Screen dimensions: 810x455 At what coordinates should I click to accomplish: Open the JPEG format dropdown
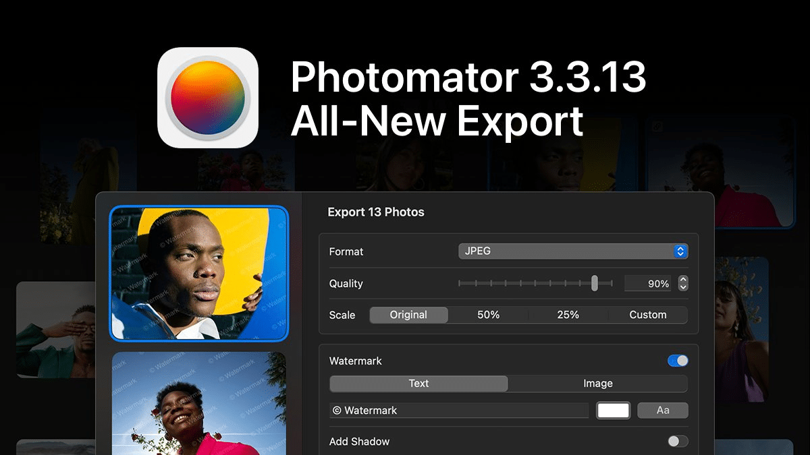tap(572, 250)
